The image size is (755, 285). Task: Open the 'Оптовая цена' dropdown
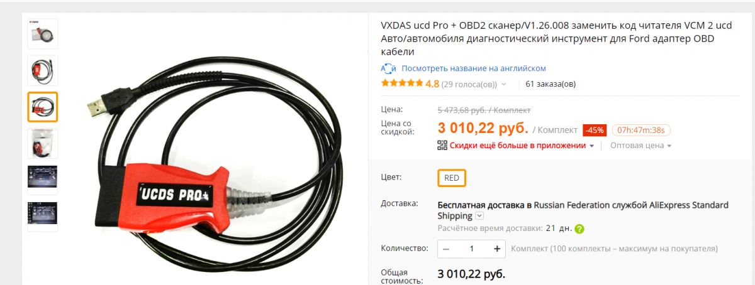click(640, 146)
